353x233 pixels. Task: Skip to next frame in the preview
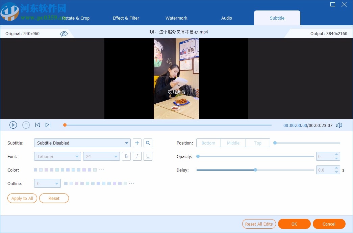[x=48, y=125]
